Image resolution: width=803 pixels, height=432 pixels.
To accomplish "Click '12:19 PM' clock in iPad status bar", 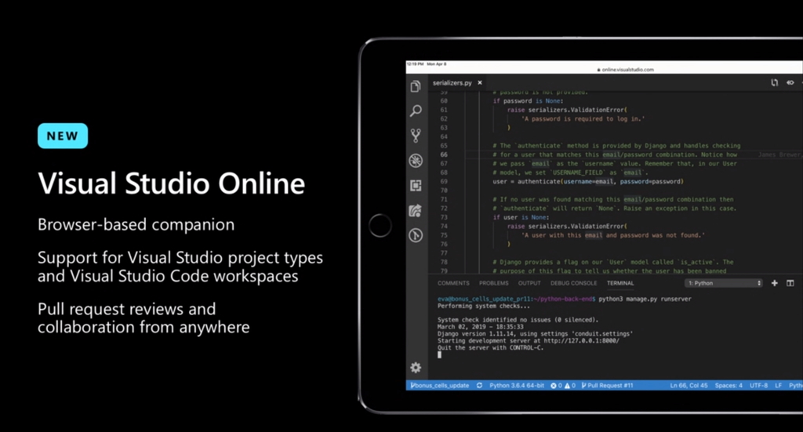I will (416, 64).
